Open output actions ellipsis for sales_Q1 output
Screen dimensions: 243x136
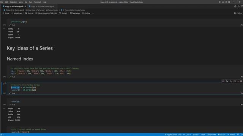tap(4, 108)
